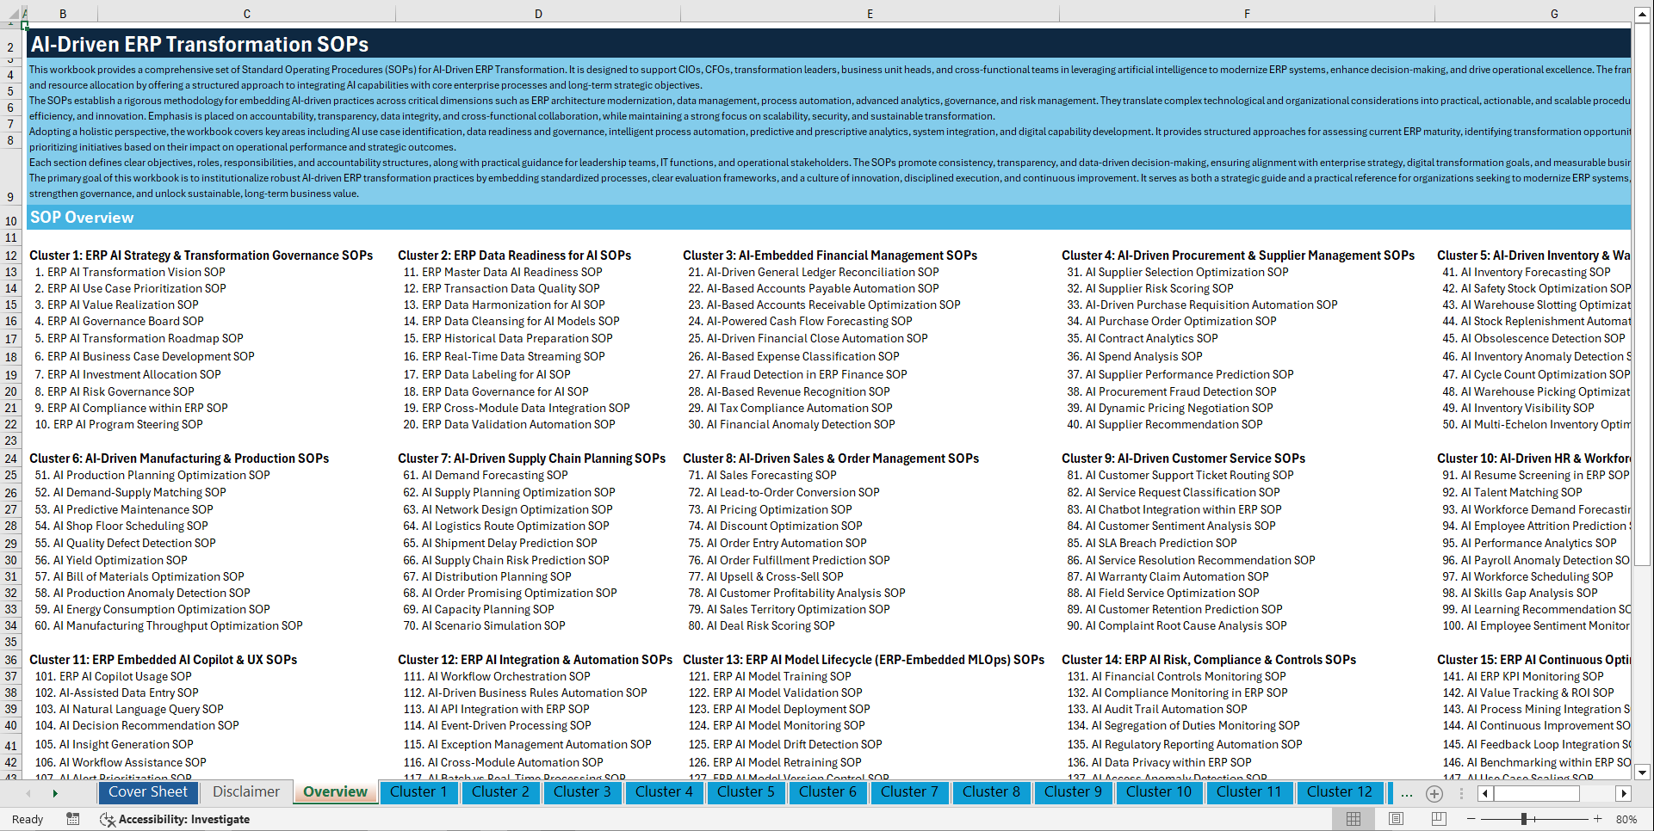Switch to Cluster 2 sheet tab
This screenshot has width=1654, height=831.
pos(500,792)
